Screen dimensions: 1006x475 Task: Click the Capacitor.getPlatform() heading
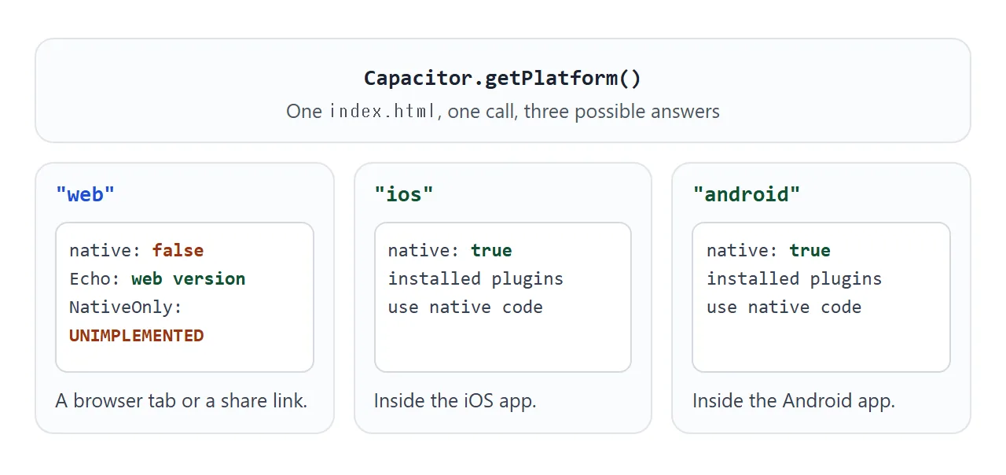[x=503, y=78]
